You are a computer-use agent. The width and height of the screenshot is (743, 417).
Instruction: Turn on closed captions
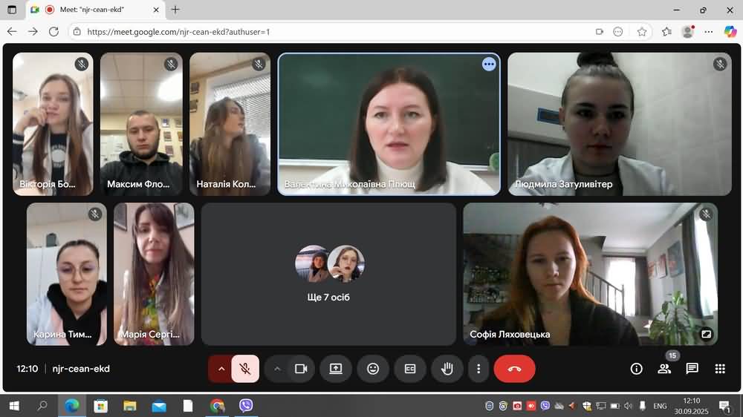click(409, 369)
